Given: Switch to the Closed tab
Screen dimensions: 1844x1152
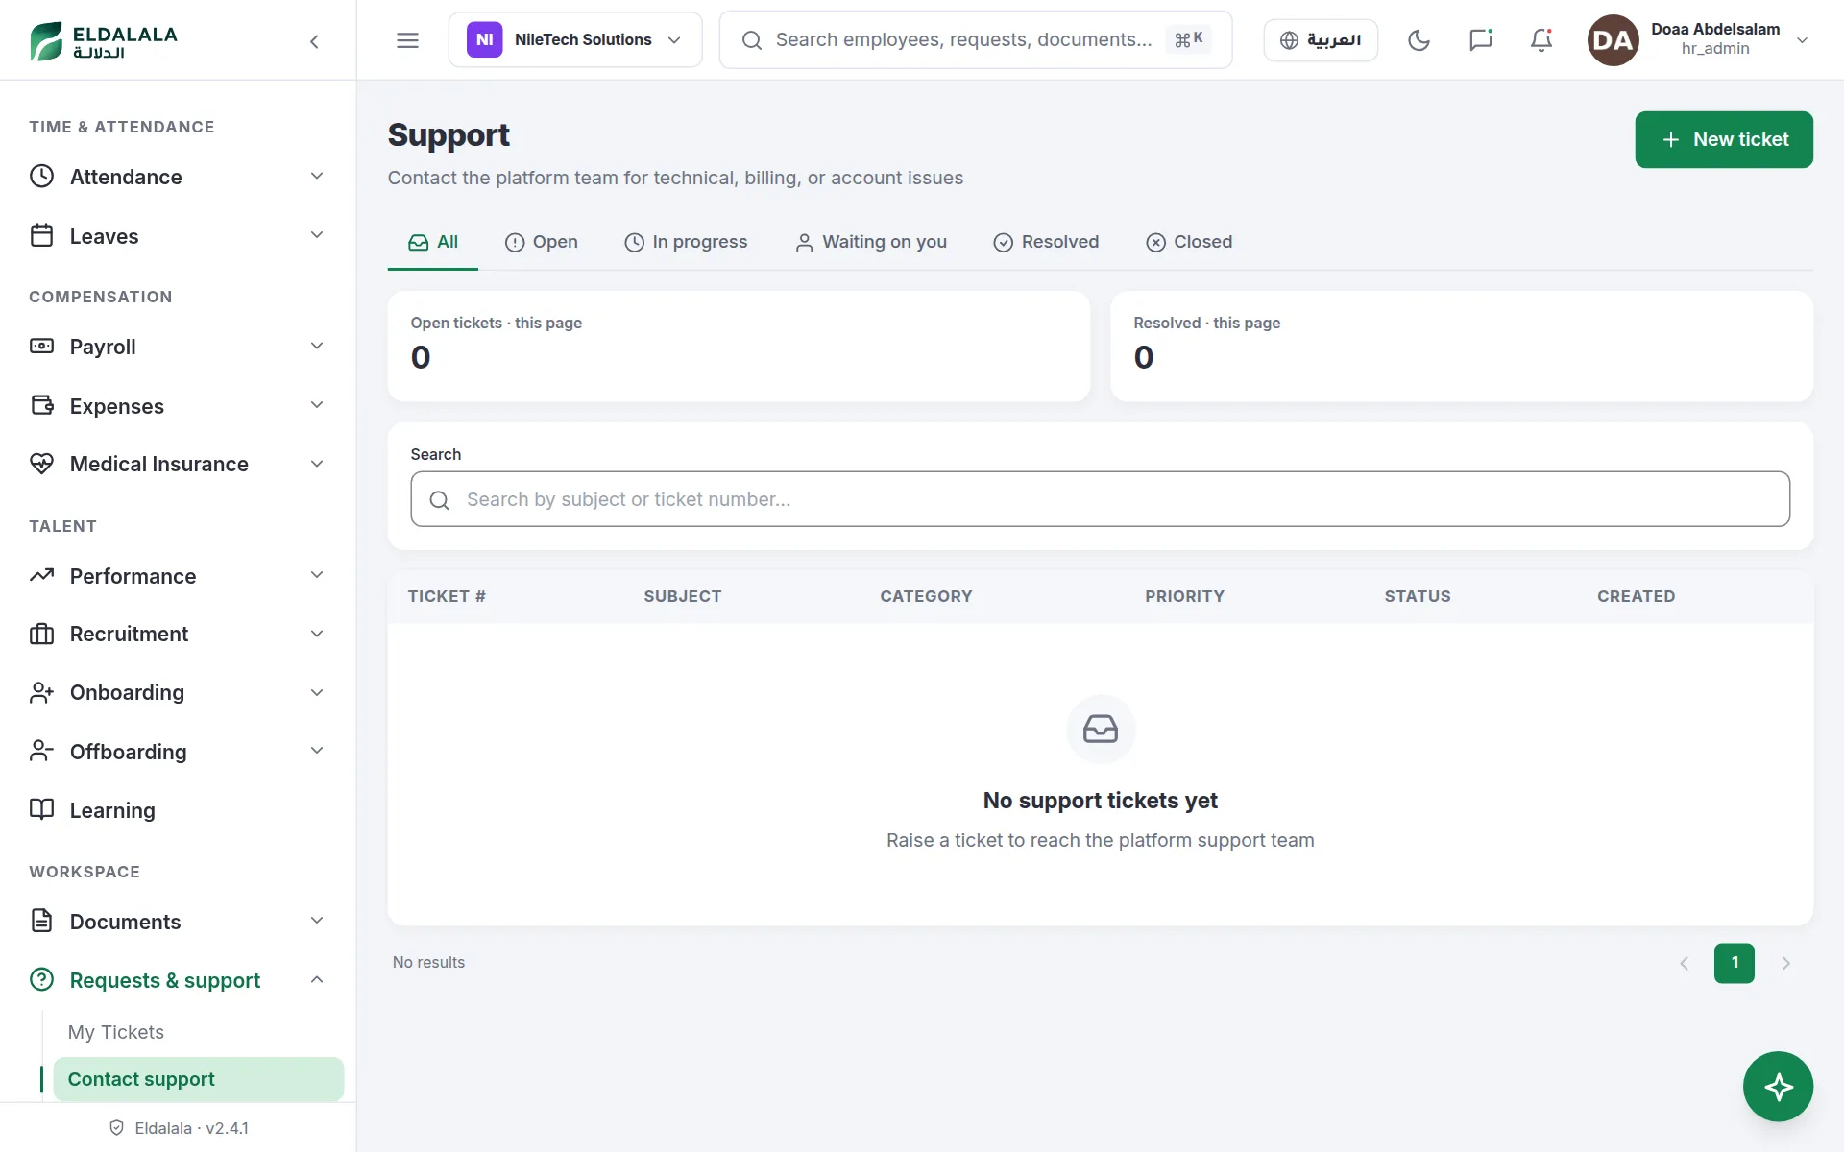Looking at the screenshot, I should (x=1189, y=242).
